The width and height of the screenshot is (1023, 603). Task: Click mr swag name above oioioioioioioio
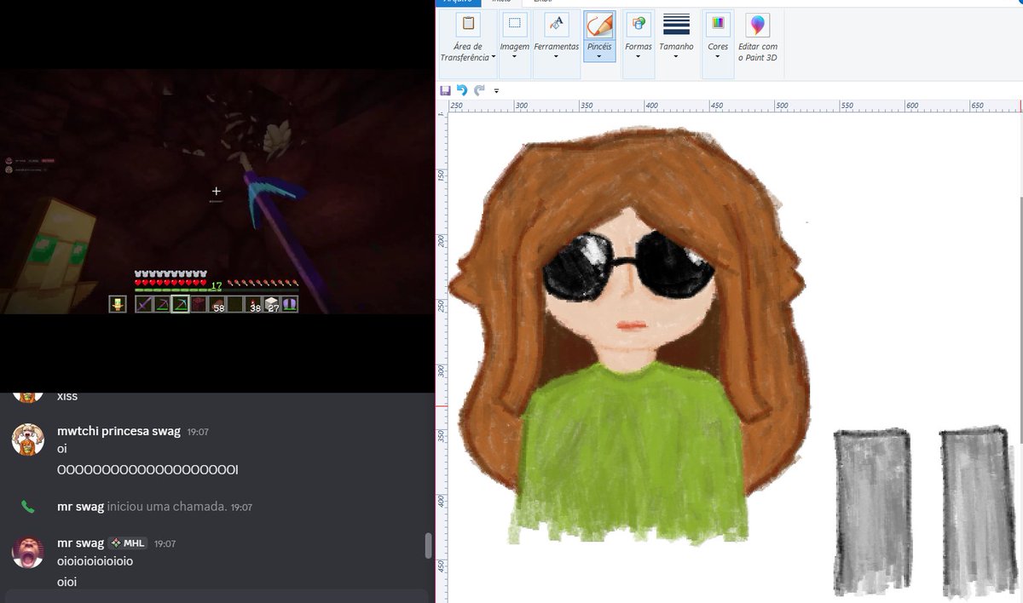coord(80,543)
